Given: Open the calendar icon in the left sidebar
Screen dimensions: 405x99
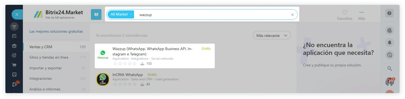Looking at the screenshot, I should pos(14,36).
